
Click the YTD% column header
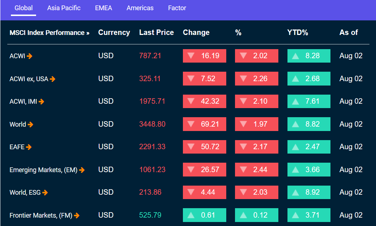tap(298, 33)
